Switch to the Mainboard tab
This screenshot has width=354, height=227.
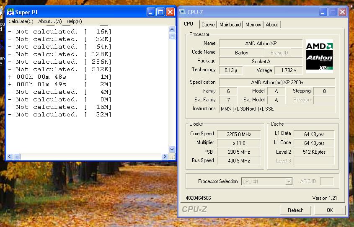pyautogui.click(x=230, y=25)
